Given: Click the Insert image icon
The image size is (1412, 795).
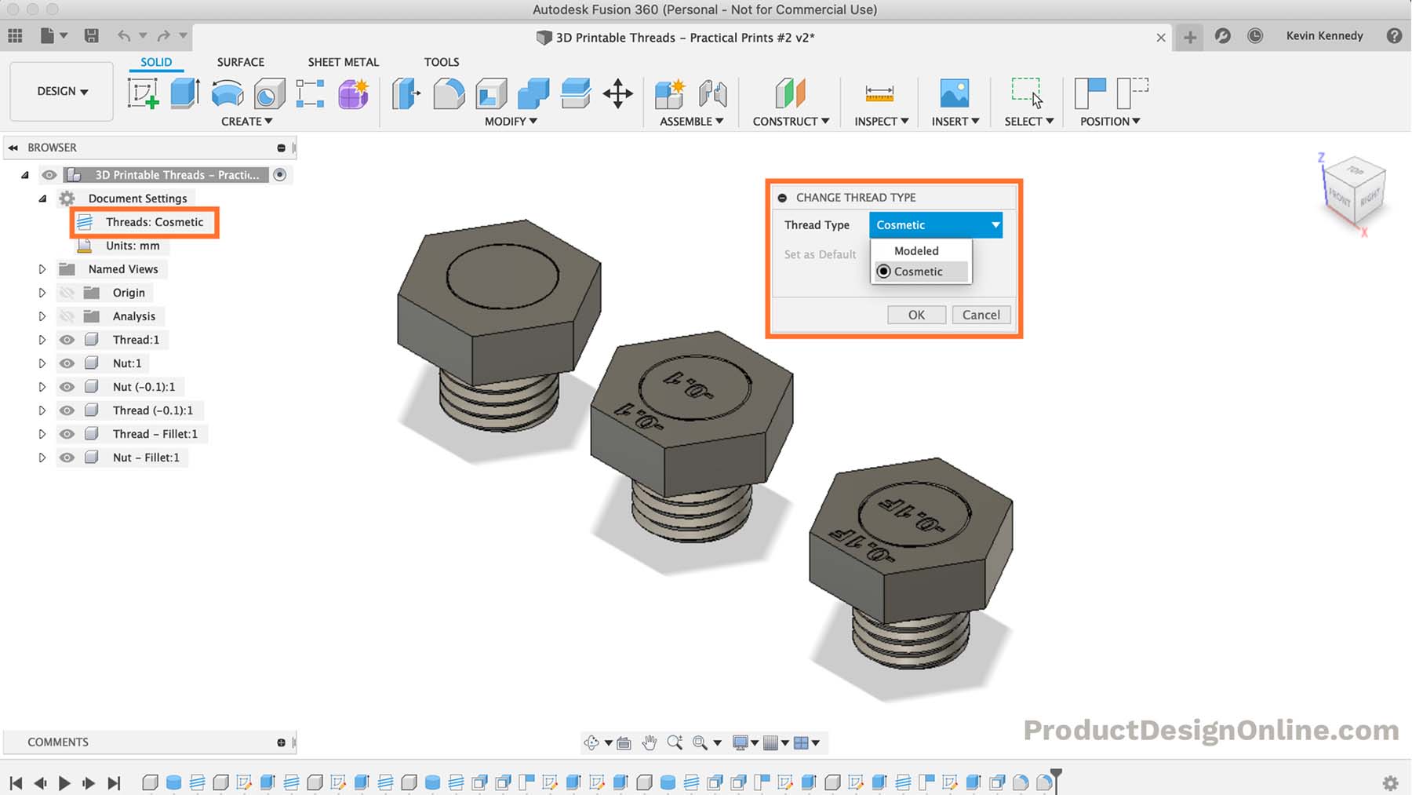Looking at the screenshot, I should (954, 93).
